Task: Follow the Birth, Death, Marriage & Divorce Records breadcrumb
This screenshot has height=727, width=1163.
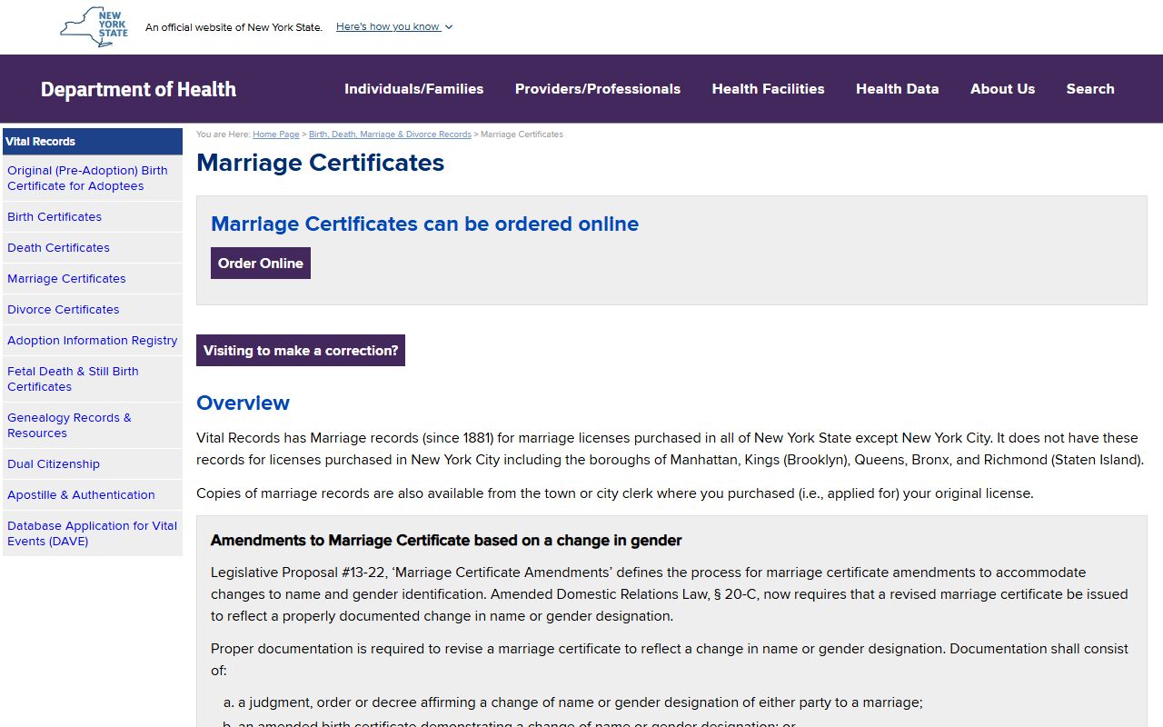Action: pos(390,134)
